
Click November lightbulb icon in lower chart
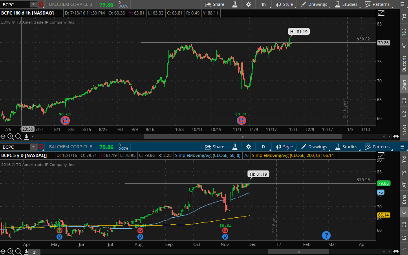click(225, 237)
